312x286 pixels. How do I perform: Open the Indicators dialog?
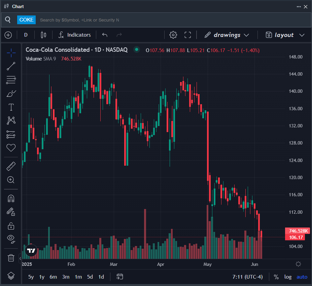[75, 35]
